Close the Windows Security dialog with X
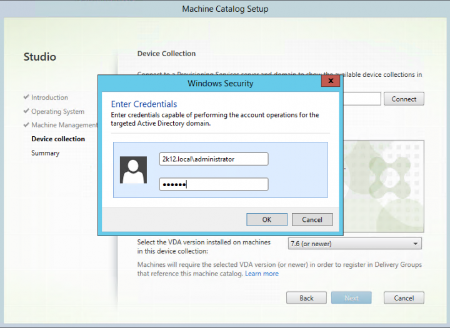The image size is (450, 328). [x=331, y=81]
